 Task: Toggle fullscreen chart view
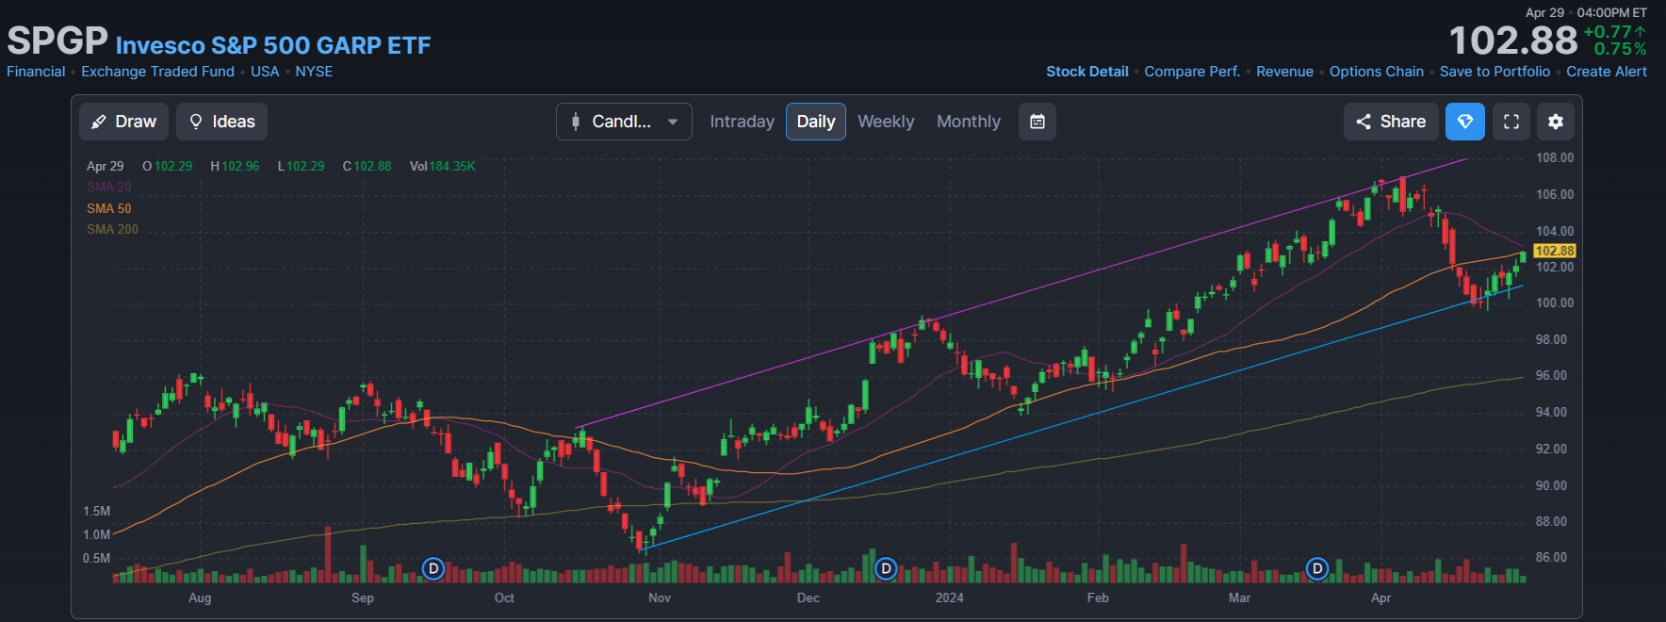[x=1511, y=122]
